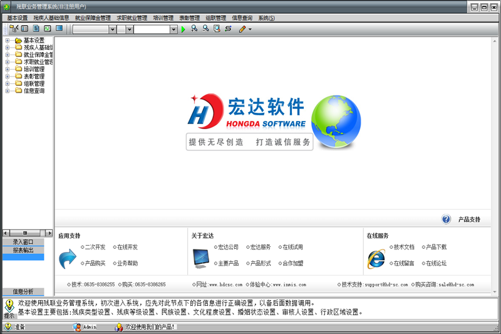Click the tree panel scroll left arrow
This screenshot has width=501, height=334.
pos(6,233)
